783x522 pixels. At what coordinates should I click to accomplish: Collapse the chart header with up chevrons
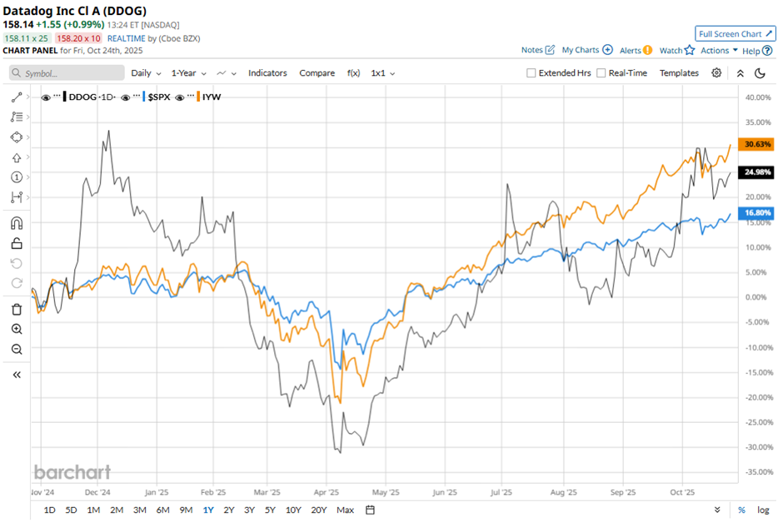(x=740, y=73)
